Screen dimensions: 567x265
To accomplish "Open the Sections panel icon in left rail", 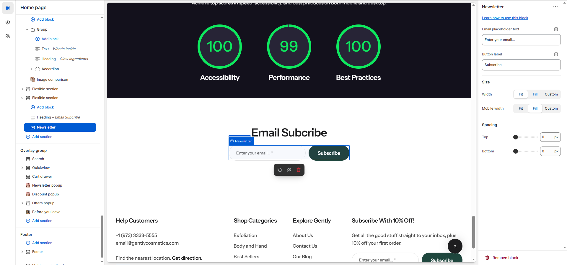I will pyautogui.click(x=8, y=8).
